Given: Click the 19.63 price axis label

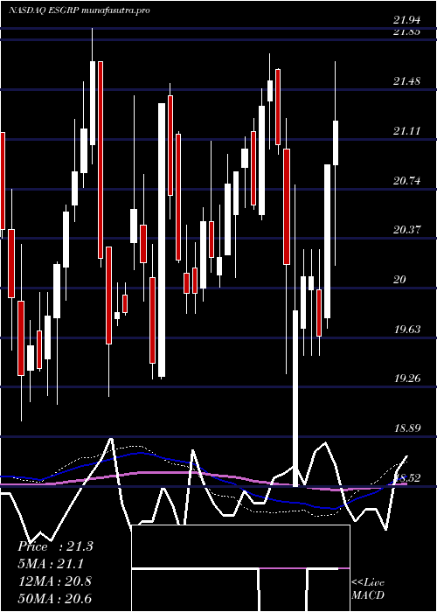Looking at the screenshot, I should pos(407,330).
